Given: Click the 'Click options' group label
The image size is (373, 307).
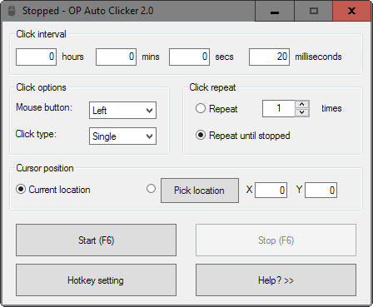Looking at the screenshot, I should [41, 87].
